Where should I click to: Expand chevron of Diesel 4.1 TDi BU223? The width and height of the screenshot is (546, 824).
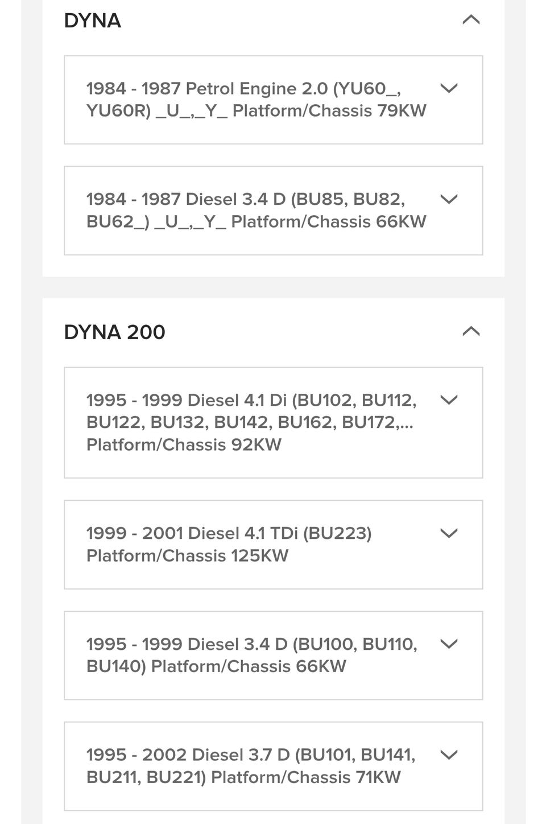pyautogui.click(x=449, y=533)
